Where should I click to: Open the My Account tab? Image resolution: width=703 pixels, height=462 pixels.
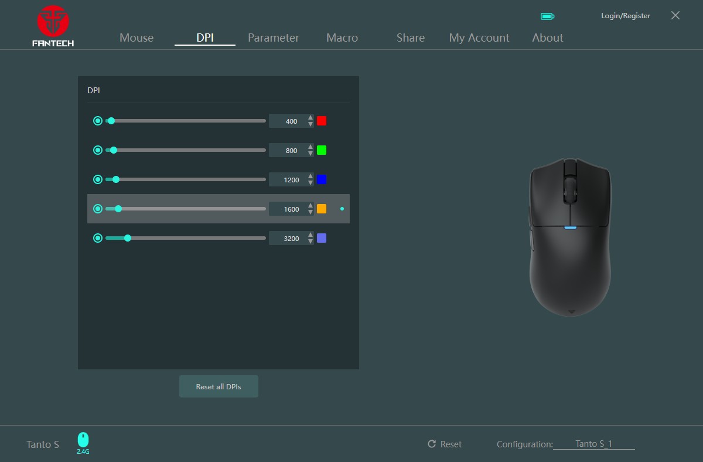[479, 38]
